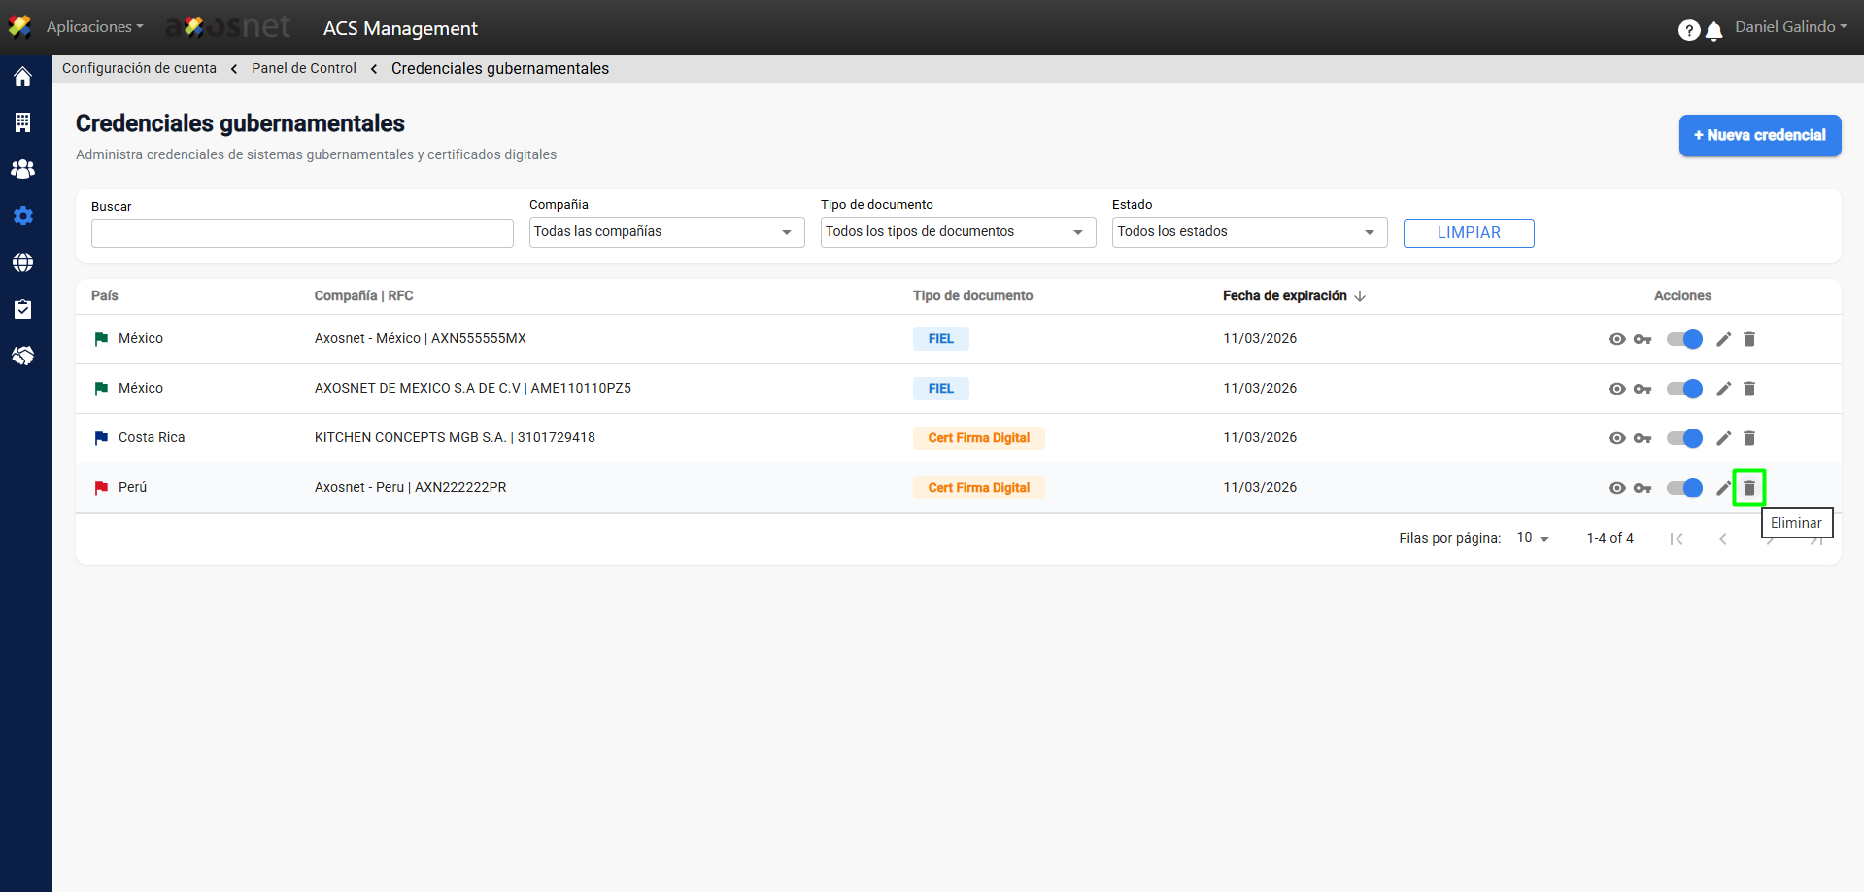Click the help question mark icon
The height and width of the screenshot is (892, 1864).
coord(1688,31)
